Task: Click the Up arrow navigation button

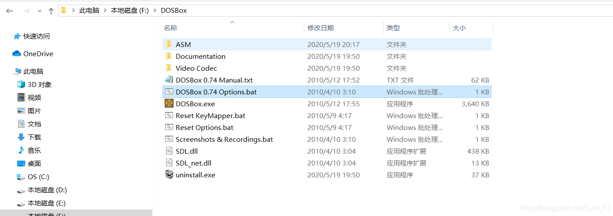Action: [51, 11]
